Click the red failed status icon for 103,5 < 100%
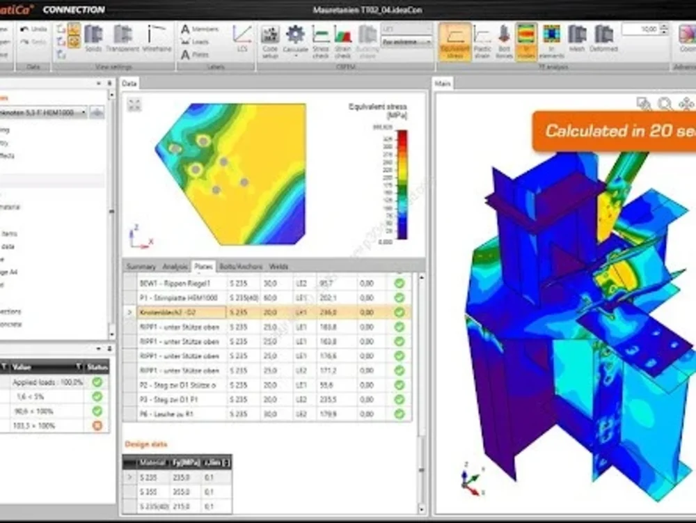The width and height of the screenshot is (696, 523). click(97, 426)
